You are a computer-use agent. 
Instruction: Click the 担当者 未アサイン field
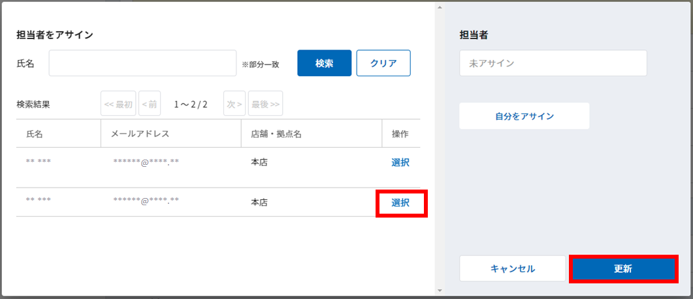[x=553, y=63]
